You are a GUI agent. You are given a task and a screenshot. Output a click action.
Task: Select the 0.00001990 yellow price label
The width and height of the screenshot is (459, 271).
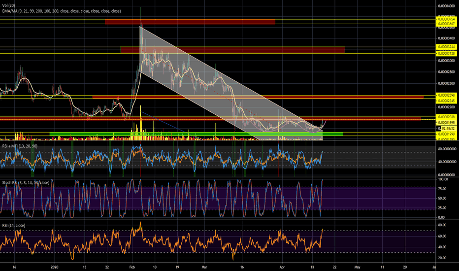point(446,134)
